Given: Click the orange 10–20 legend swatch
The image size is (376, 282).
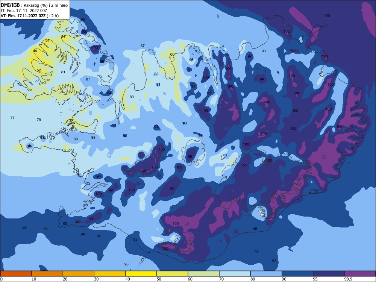Looking at the screenshot, I should [x=47, y=274].
